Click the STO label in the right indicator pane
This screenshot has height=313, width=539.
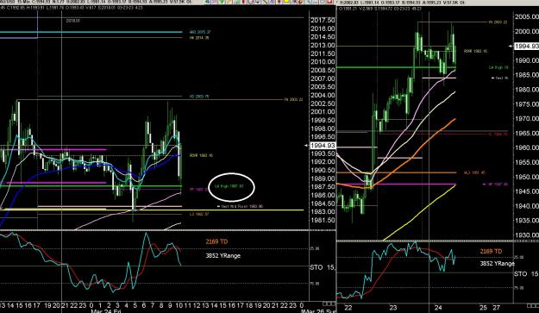[520, 274]
